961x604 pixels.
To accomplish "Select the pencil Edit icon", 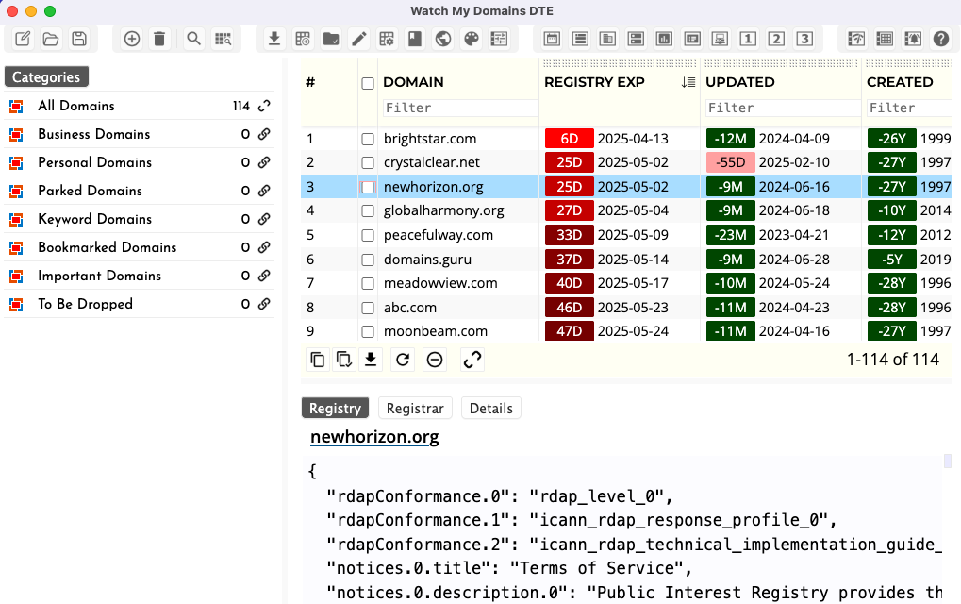I will pos(358,39).
